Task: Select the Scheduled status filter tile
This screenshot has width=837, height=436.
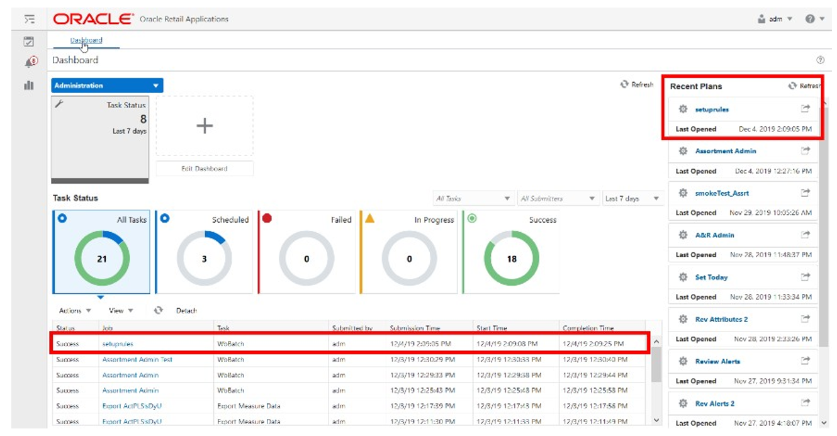Action: point(204,252)
